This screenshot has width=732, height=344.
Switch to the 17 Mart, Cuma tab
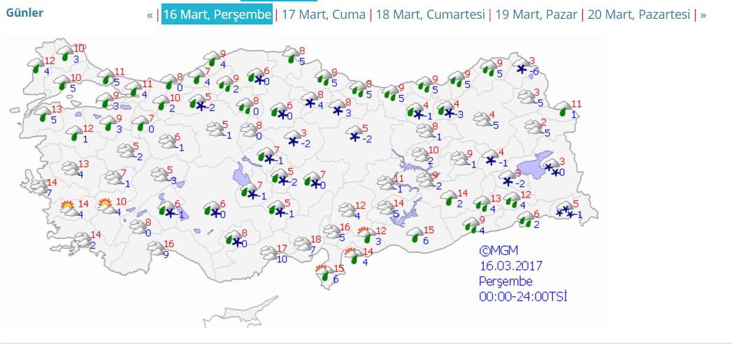[324, 15]
